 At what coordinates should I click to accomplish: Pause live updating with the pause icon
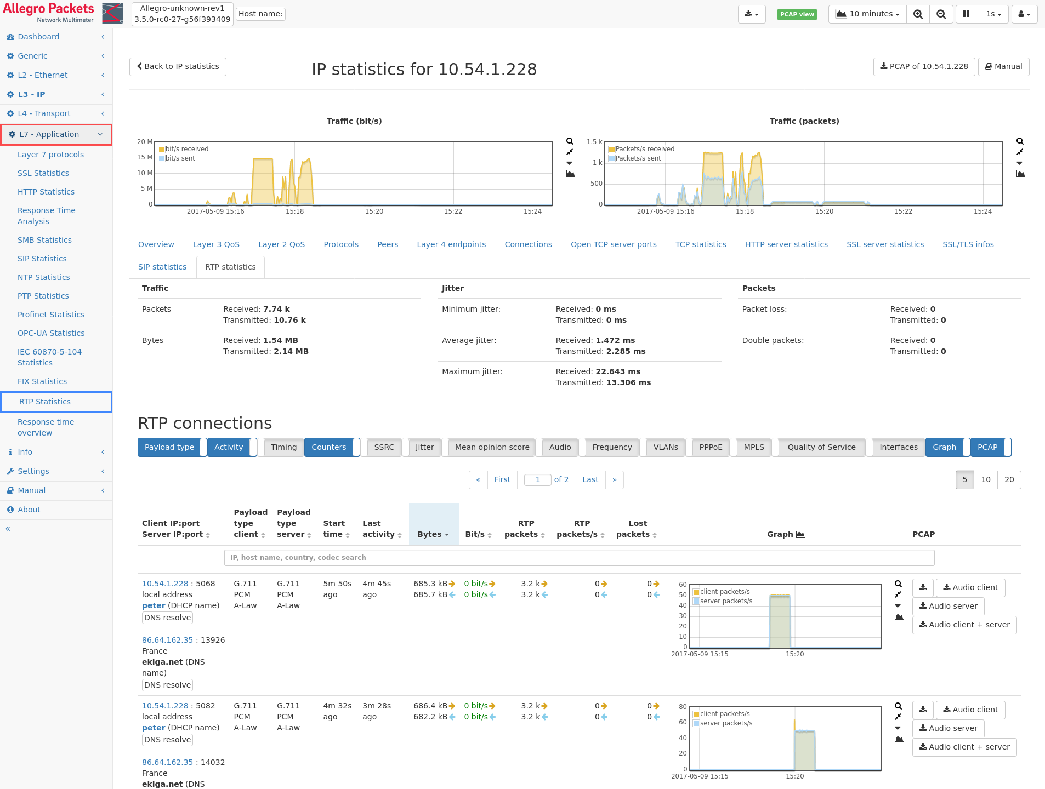point(966,14)
